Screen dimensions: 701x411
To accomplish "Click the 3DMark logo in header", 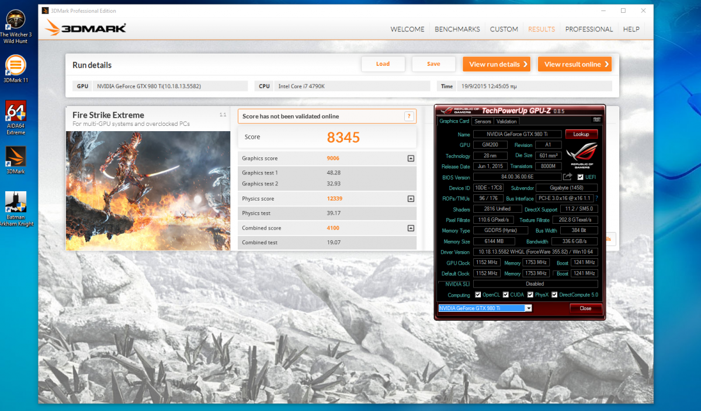I will (85, 28).
